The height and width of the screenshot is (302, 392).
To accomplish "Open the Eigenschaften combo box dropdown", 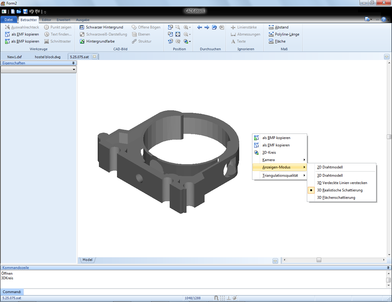I will click(74, 70).
